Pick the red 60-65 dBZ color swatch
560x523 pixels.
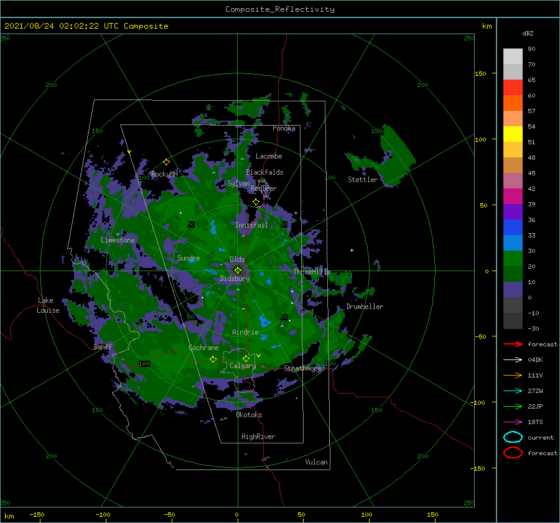(x=513, y=88)
